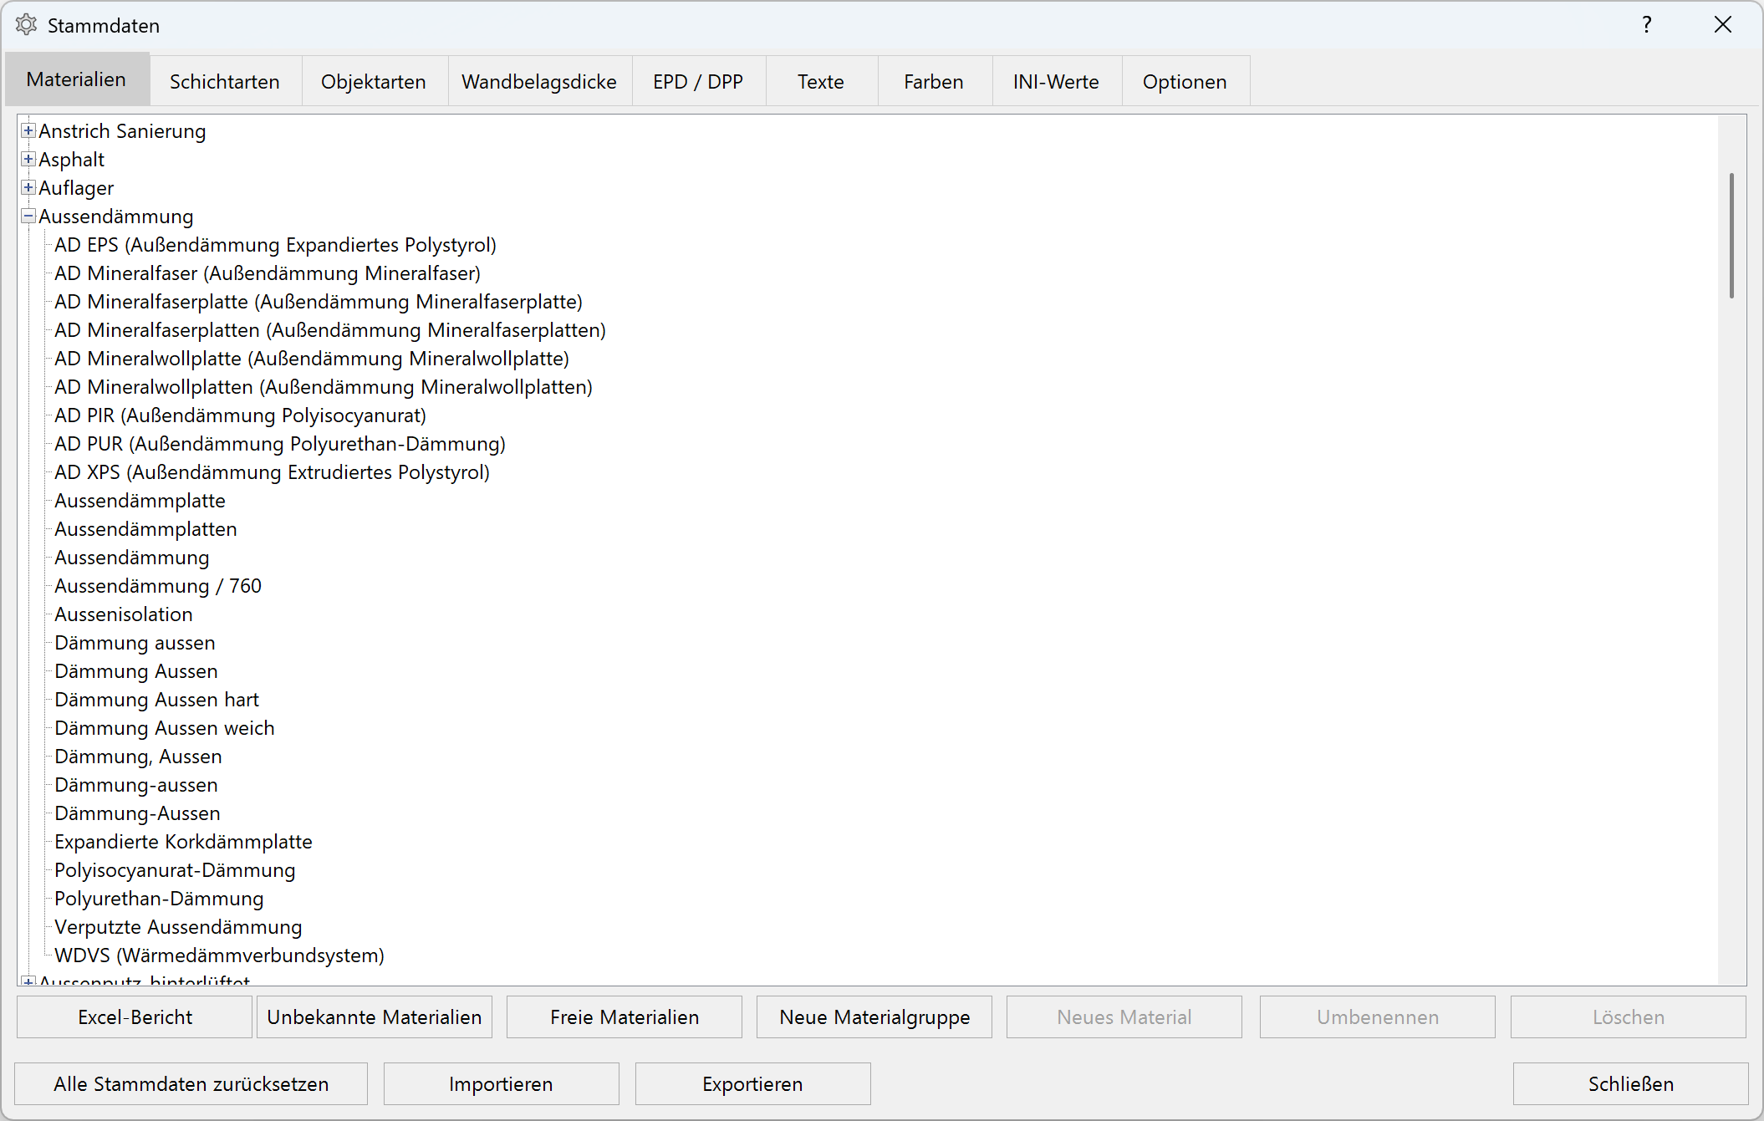Select AD Mineralfaserplatten (Außendämmung Mineralfaserplatten) entry
This screenshot has height=1121, width=1764.
(x=330, y=330)
